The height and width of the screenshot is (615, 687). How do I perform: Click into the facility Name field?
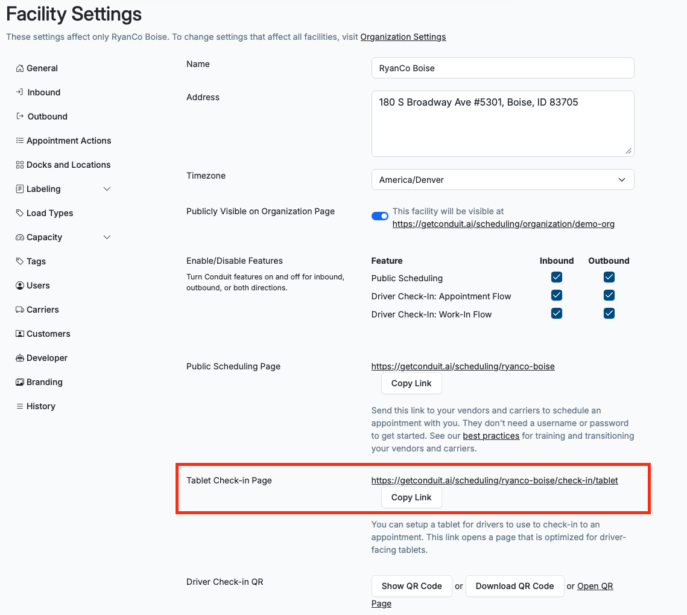click(502, 68)
